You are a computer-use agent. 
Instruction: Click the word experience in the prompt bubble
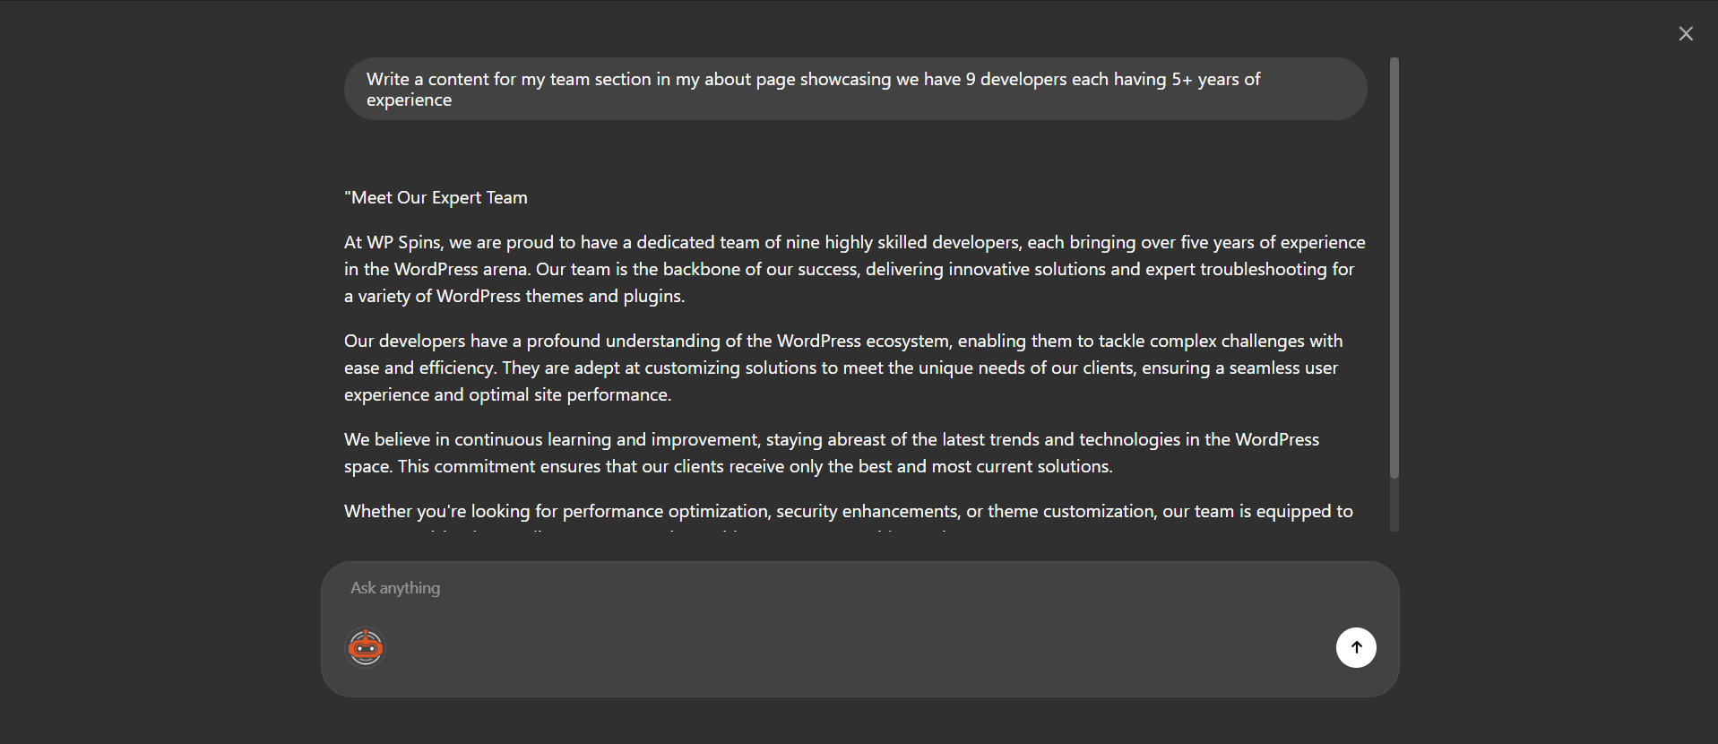(x=409, y=100)
